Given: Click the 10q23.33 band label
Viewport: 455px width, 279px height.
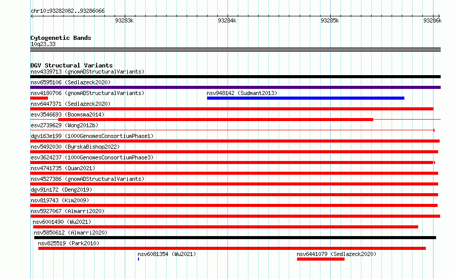Looking at the screenshot, I should coord(43,44).
